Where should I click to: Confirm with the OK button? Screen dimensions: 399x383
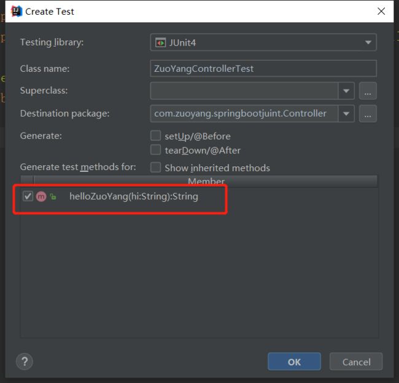pos(294,362)
